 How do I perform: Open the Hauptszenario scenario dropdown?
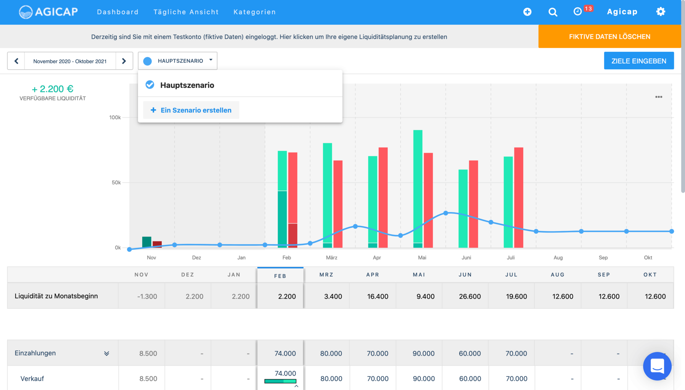tap(178, 61)
